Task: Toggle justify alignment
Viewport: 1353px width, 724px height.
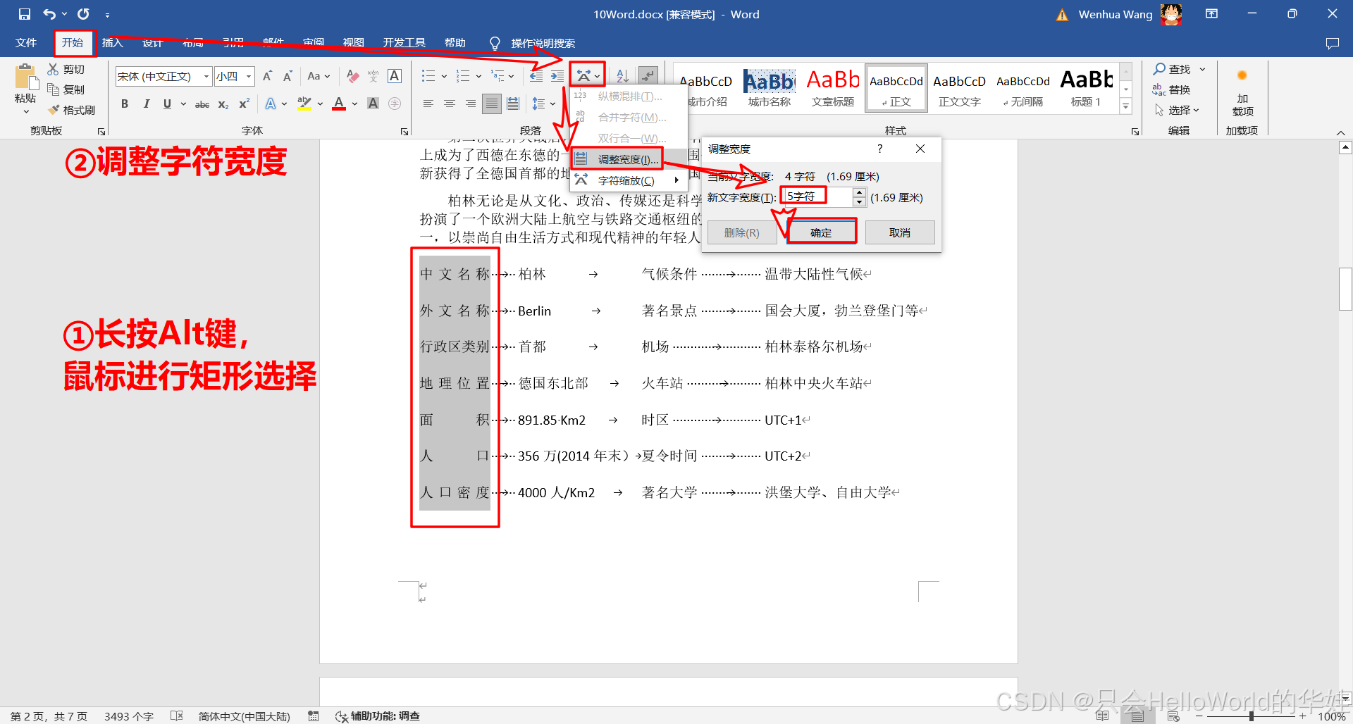Action: point(492,104)
